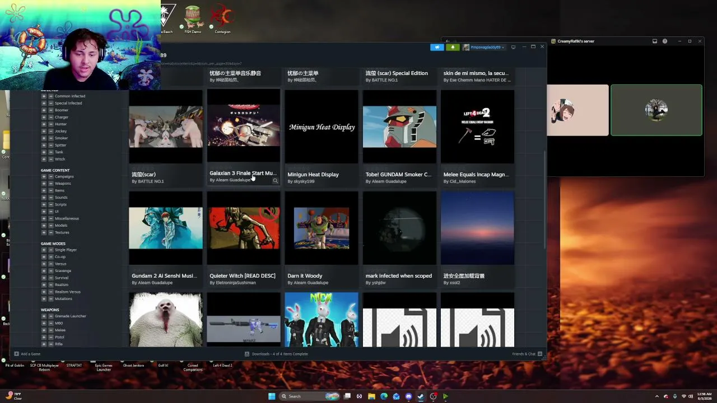Image resolution: width=717 pixels, height=403 pixels.
Task: Open Steam Friends & Chat
Action: (x=527, y=354)
